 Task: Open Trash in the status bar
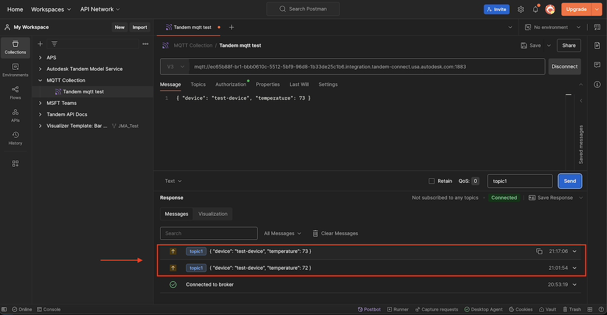(x=571, y=309)
